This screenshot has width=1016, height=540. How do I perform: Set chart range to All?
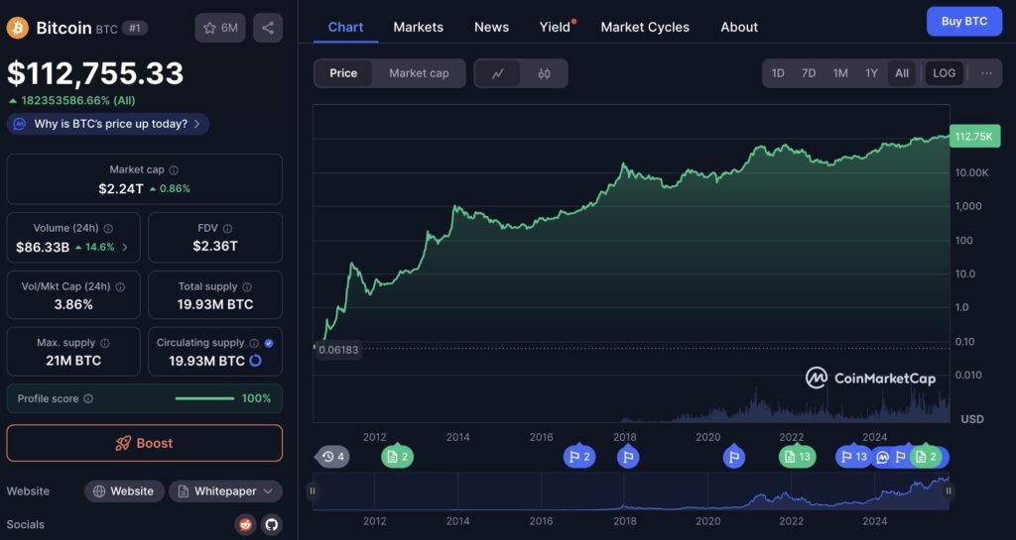tap(902, 73)
